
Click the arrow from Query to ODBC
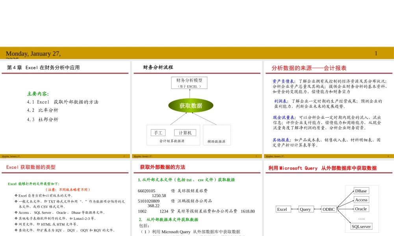point(318,209)
